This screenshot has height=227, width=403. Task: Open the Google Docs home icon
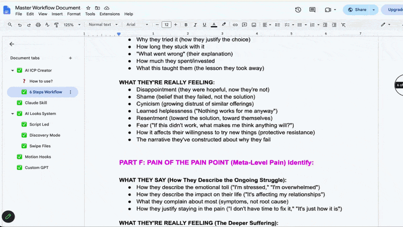coord(7,10)
